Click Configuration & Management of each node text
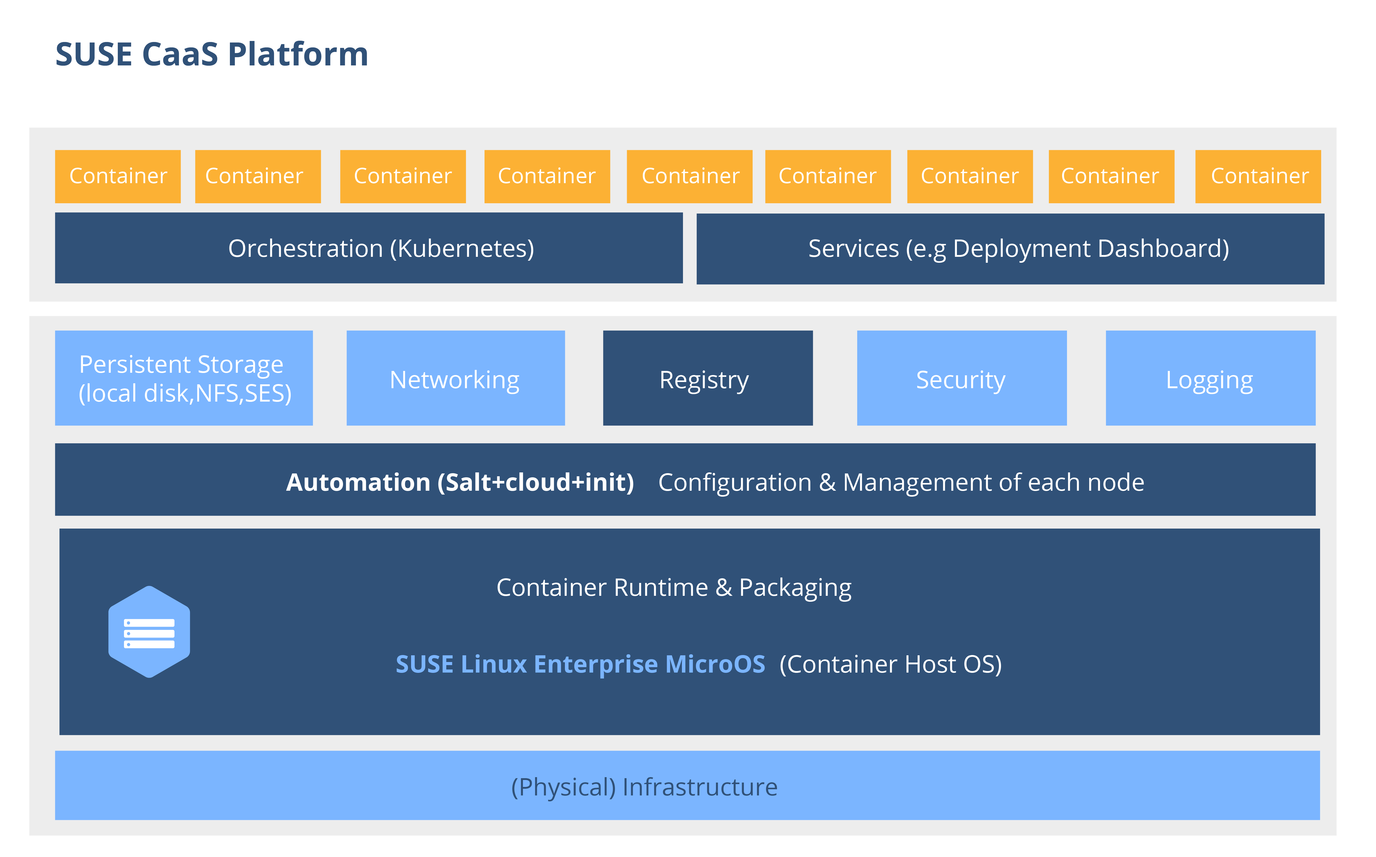This screenshot has width=1376, height=857. 901,482
